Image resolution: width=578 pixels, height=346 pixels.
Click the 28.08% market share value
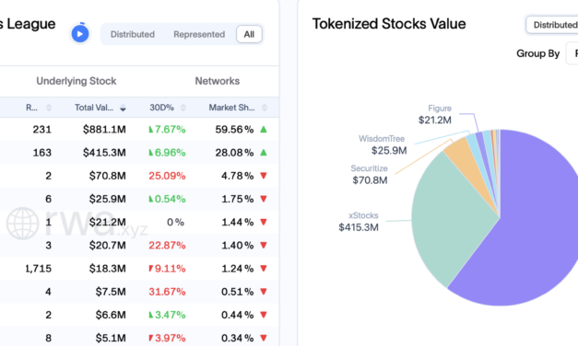click(234, 153)
